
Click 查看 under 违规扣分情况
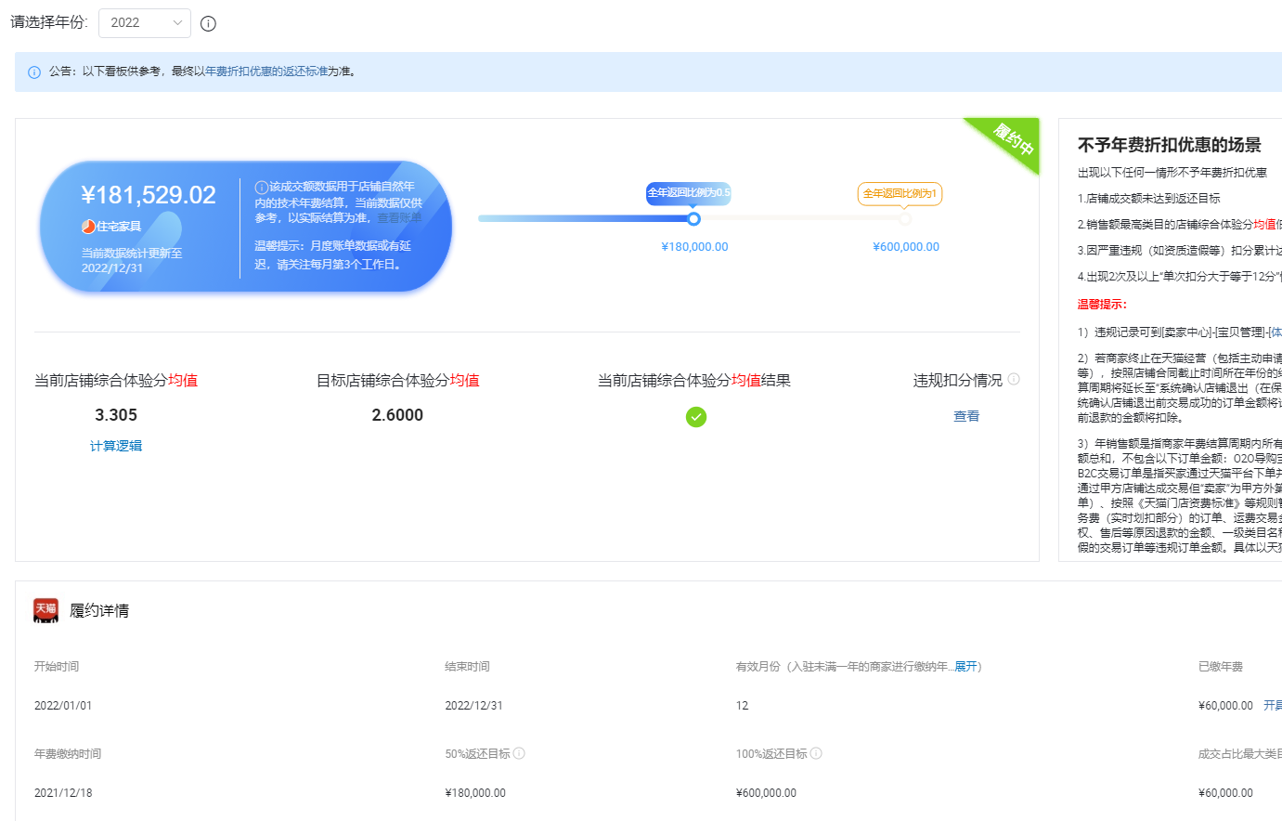966,417
